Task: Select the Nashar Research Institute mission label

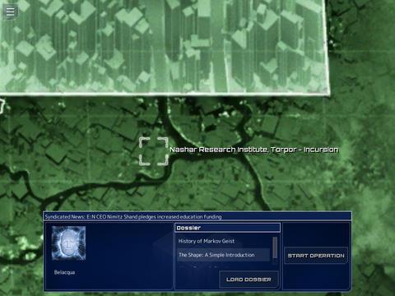Action: [x=254, y=150]
